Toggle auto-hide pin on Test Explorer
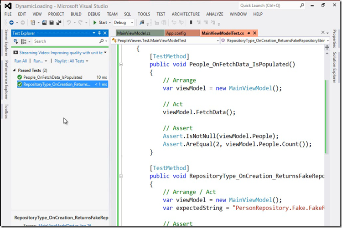This screenshot has width=342, height=228. click(99, 33)
